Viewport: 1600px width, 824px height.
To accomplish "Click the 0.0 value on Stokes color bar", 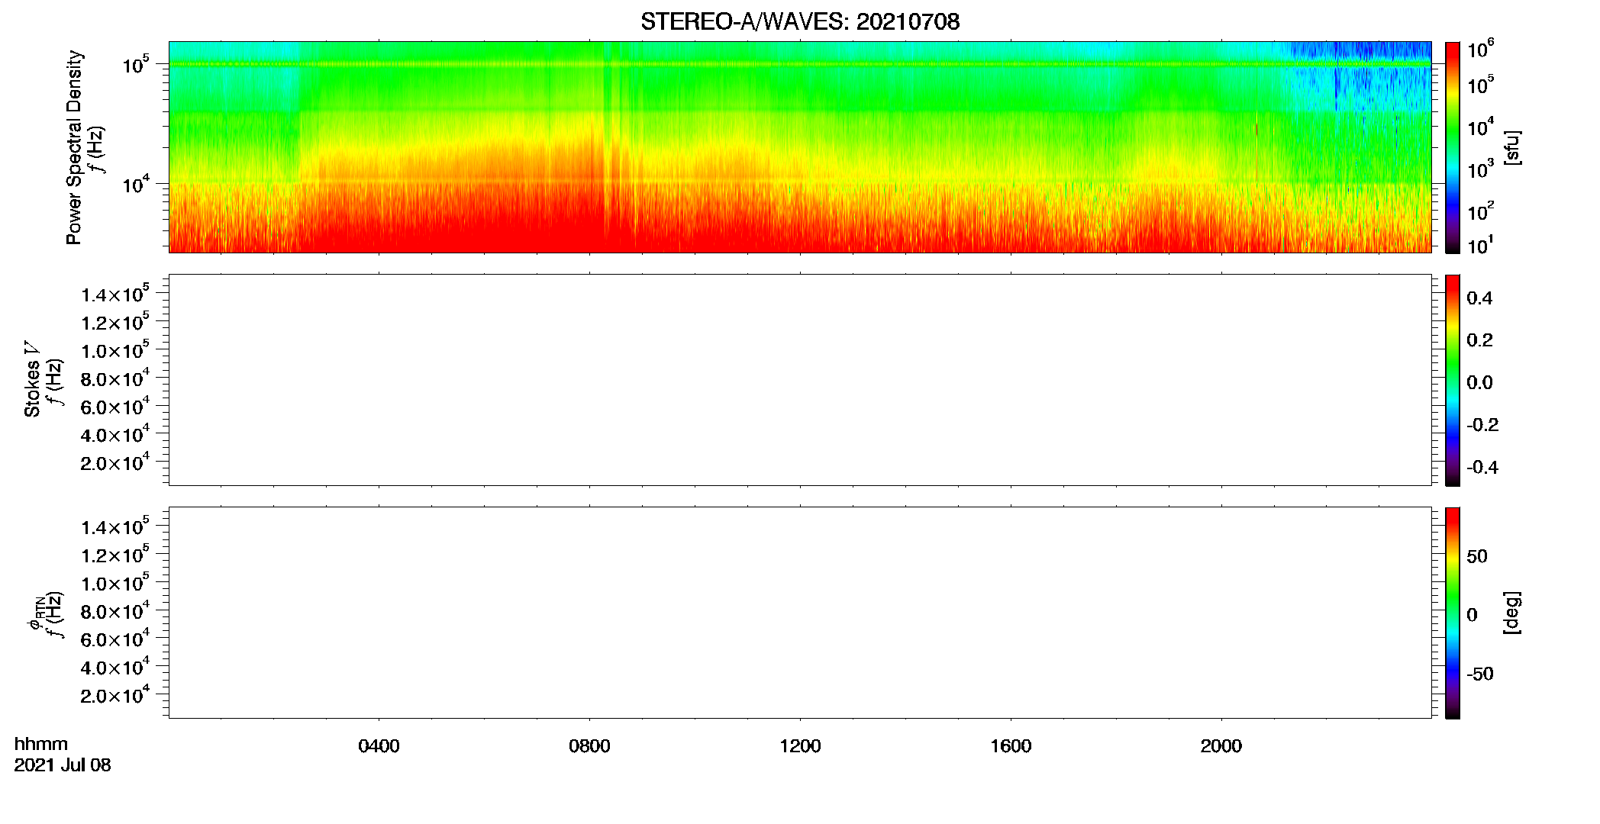I will tap(1479, 383).
